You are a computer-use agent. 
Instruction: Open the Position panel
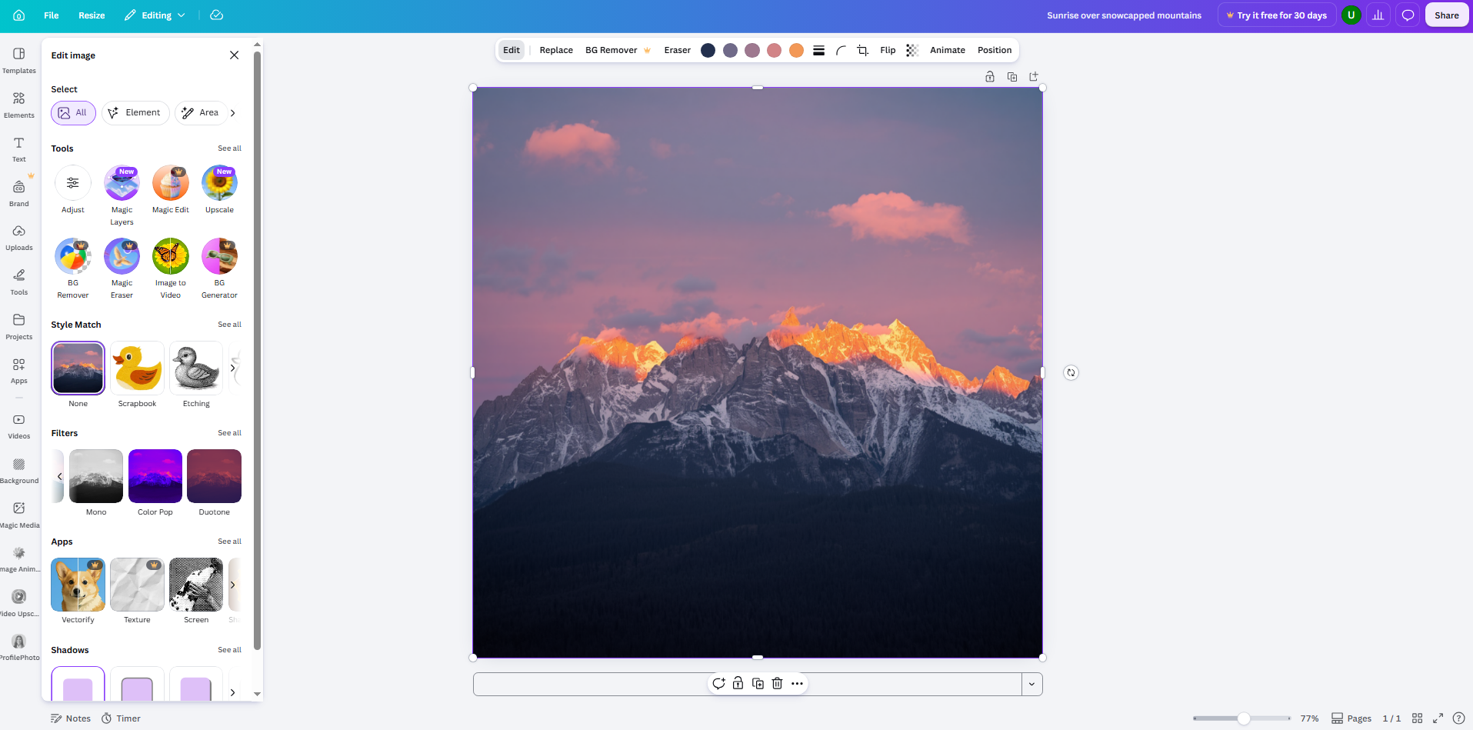(995, 50)
